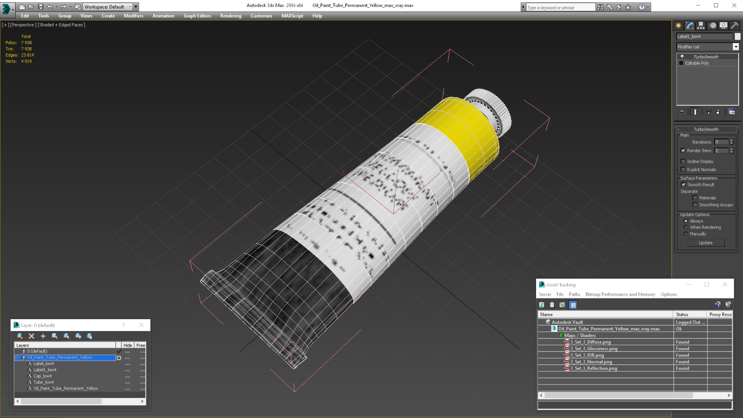Click the Save File icon
The height and width of the screenshot is (418, 743).
pos(41,7)
